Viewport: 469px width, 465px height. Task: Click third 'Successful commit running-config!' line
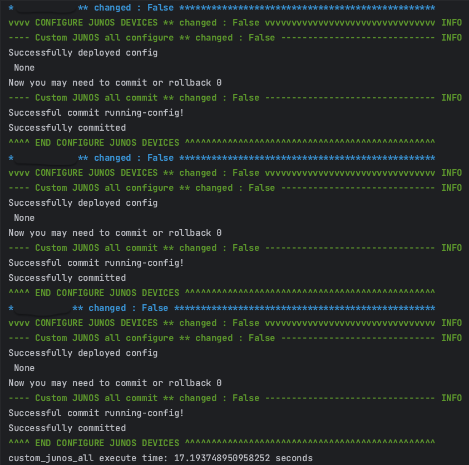[x=96, y=413]
